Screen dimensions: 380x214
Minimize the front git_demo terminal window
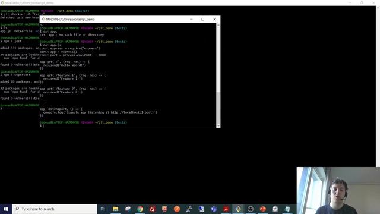click(x=191, y=19)
